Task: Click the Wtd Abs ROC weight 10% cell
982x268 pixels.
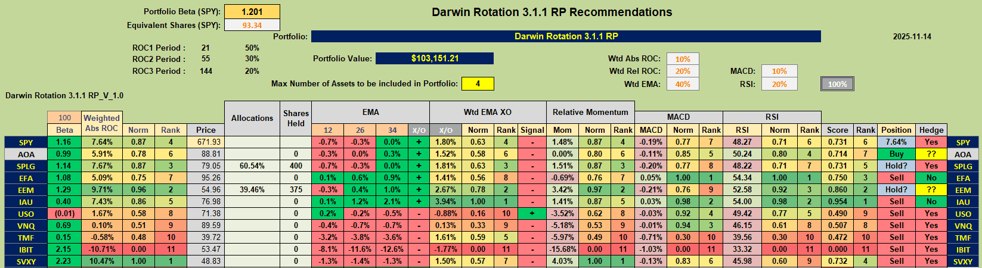Action: pos(683,59)
